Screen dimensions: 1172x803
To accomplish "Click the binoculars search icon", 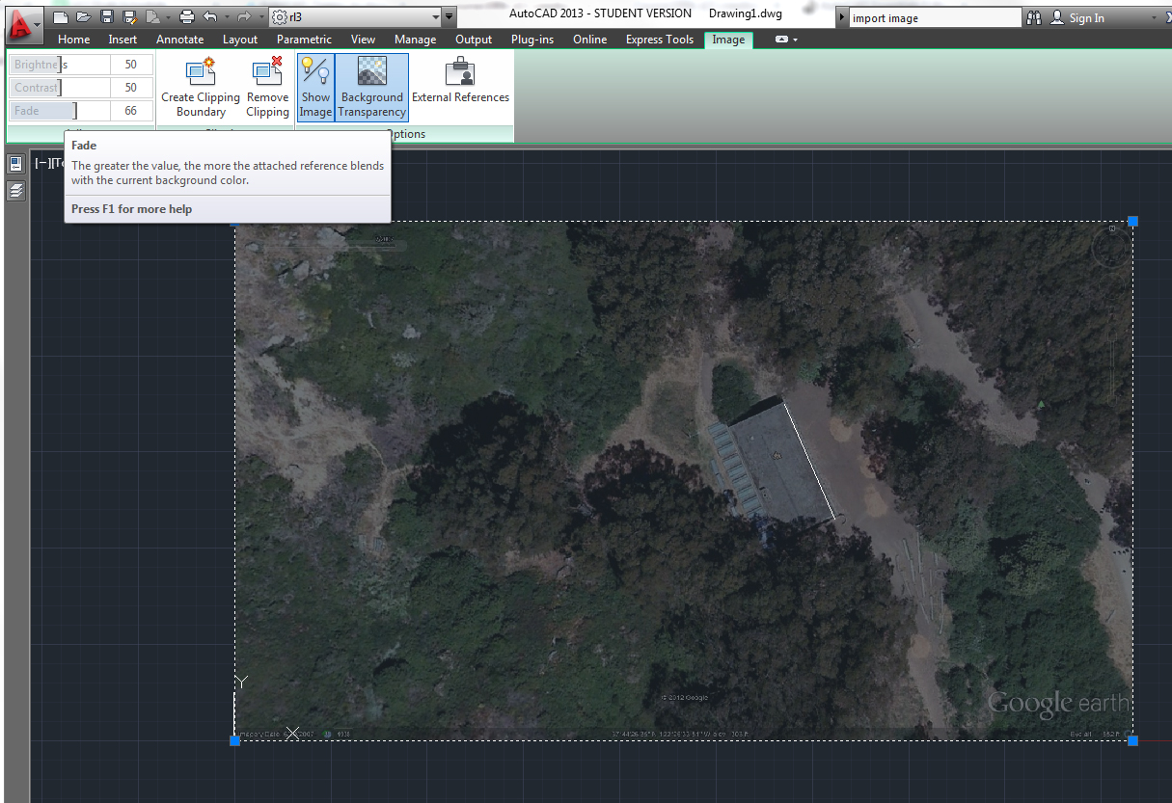I will click(1034, 17).
